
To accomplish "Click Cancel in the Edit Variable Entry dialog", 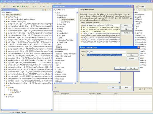I will pos(132,68).
